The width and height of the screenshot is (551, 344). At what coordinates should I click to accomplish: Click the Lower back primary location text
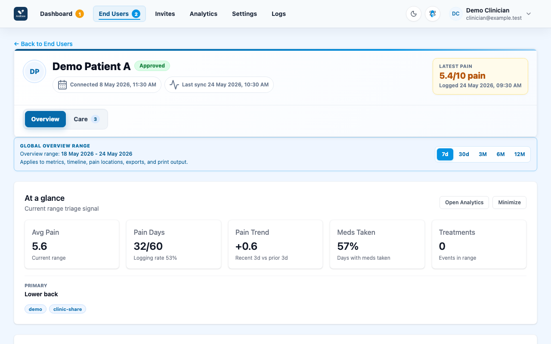click(41, 294)
